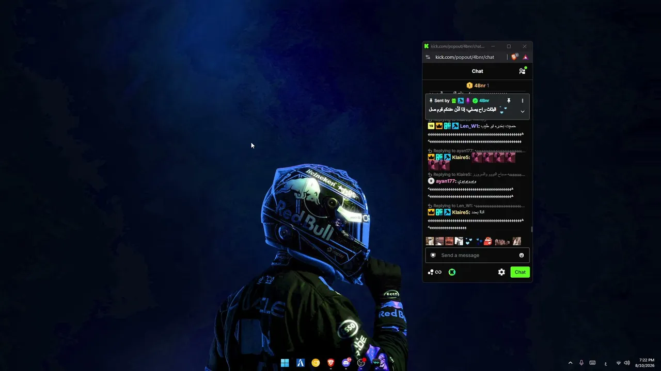Click the Brave Rewards triangle icon
This screenshot has width=661, height=371.
(525, 57)
